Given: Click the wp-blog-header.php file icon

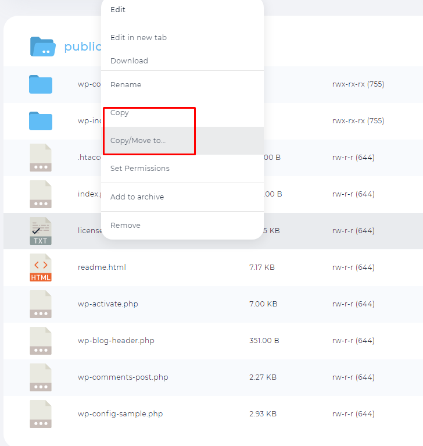Looking at the screenshot, I should pyautogui.click(x=41, y=341).
